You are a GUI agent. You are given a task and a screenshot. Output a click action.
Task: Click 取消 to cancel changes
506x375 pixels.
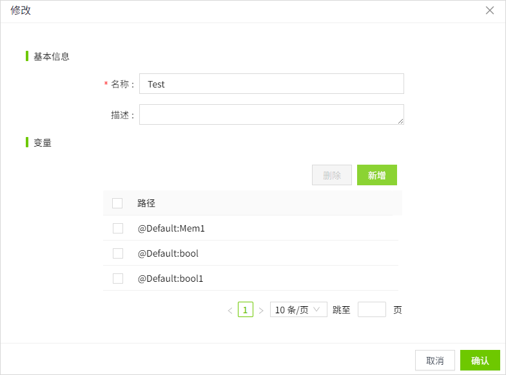[435, 360]
